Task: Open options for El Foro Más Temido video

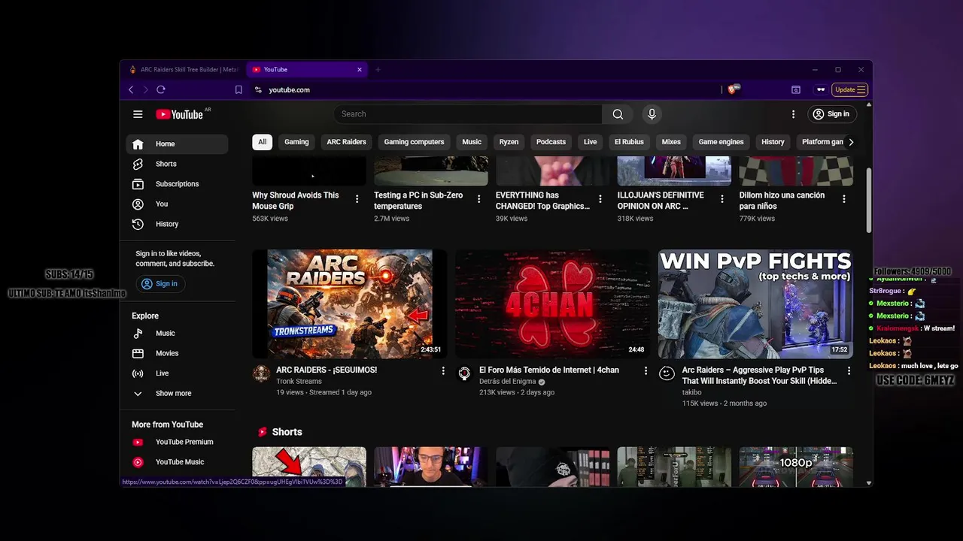Action: pos(646,371)
